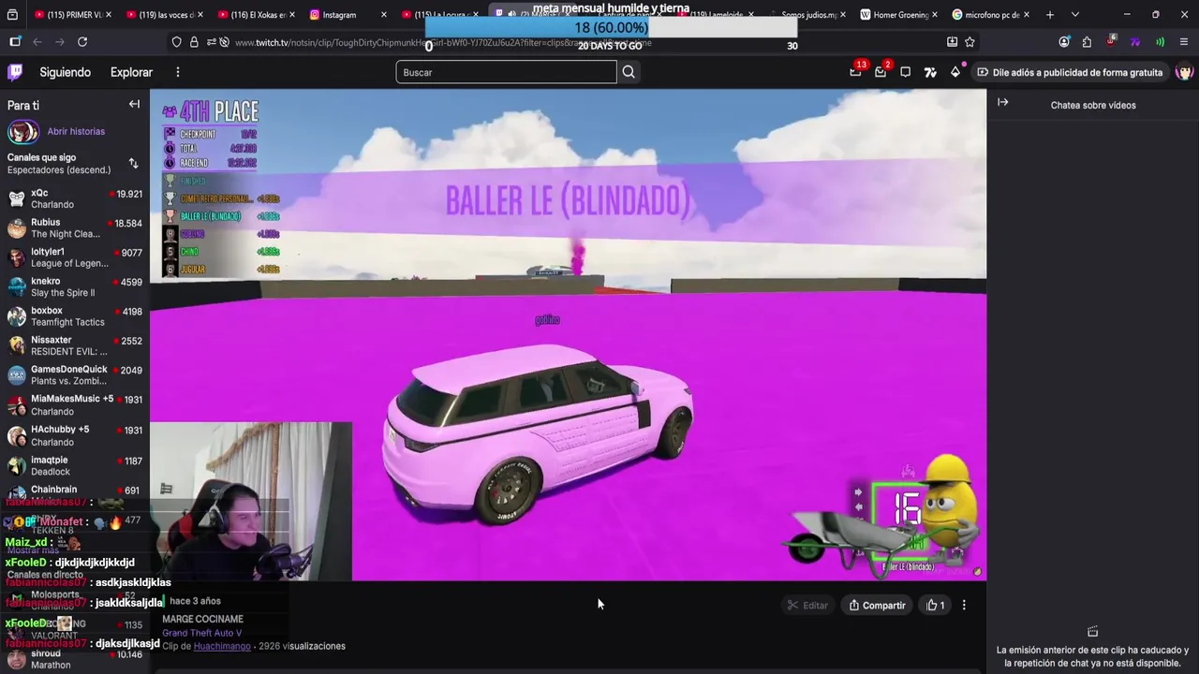Open Nissaxter channel in sidebar
1199x674 pixels.
[x=75, y=345]
